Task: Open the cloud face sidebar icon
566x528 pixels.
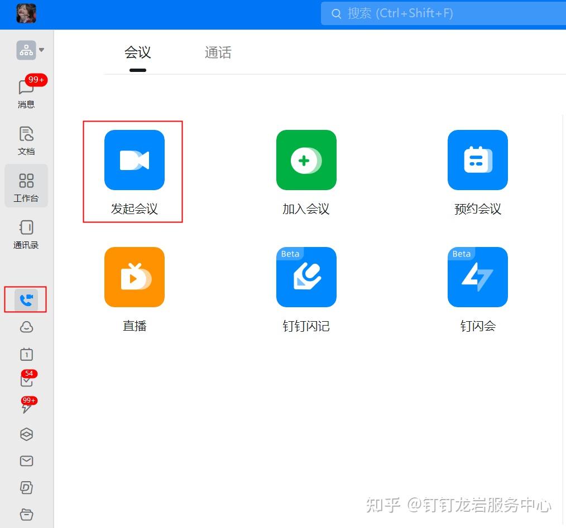Action: 26,327
